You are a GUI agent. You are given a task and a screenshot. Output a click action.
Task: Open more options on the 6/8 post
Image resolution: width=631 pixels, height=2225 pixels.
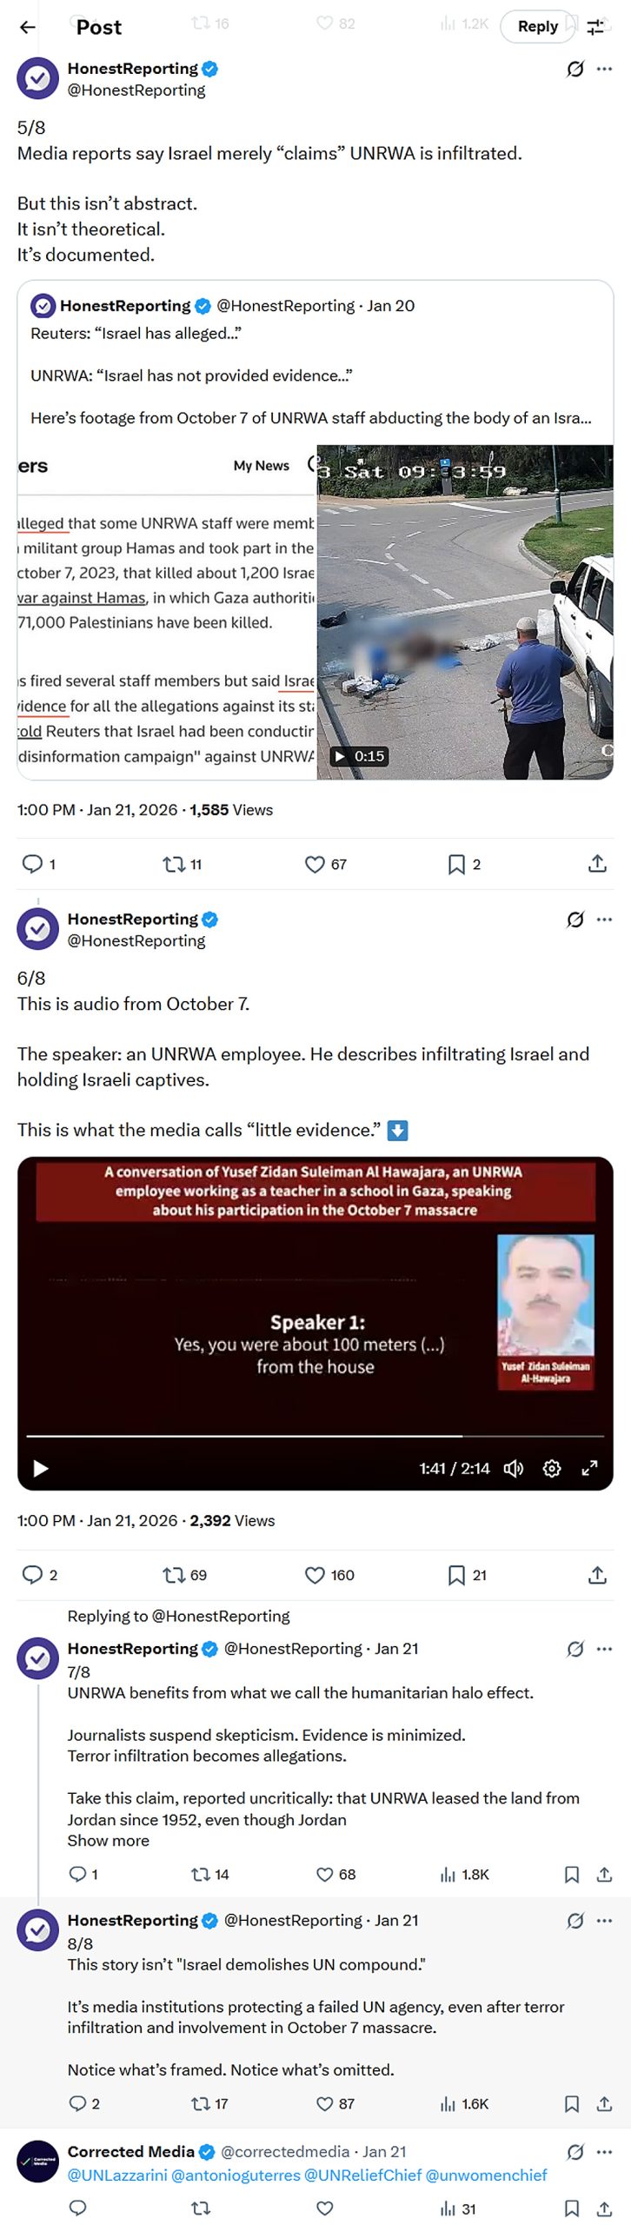click(x=605, y=920)
